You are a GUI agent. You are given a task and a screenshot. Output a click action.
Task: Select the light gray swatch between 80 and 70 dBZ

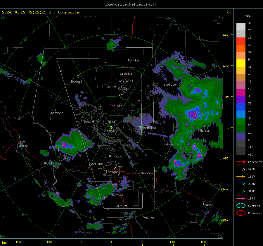[241, 27]
